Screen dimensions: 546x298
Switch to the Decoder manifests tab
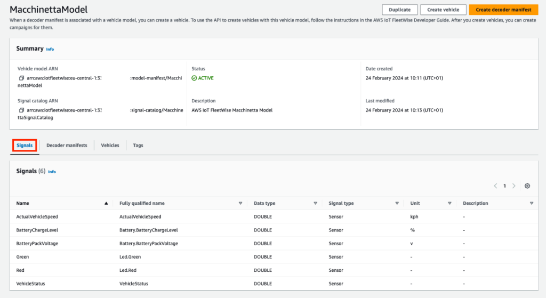coord(67,145)
